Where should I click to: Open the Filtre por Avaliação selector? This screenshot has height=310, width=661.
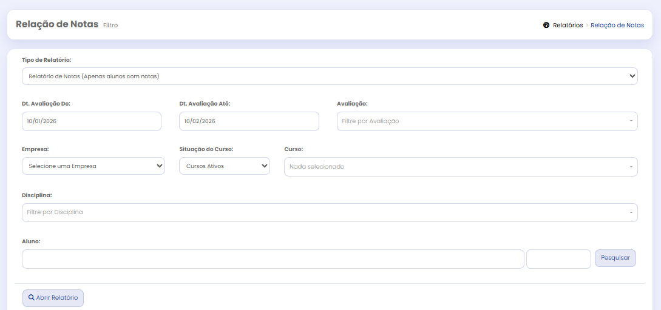tap(487, 121)
